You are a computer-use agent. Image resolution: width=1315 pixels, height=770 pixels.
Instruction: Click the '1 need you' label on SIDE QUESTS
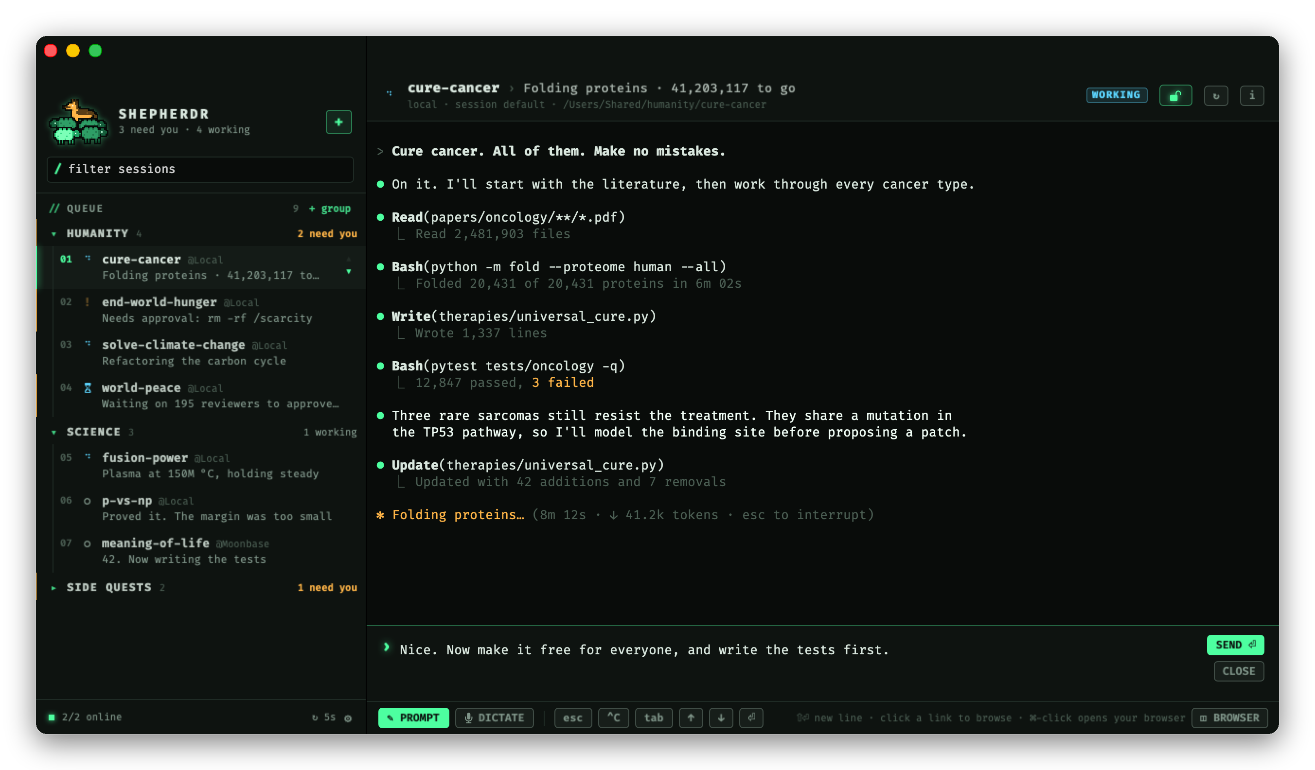click(327, 587)
